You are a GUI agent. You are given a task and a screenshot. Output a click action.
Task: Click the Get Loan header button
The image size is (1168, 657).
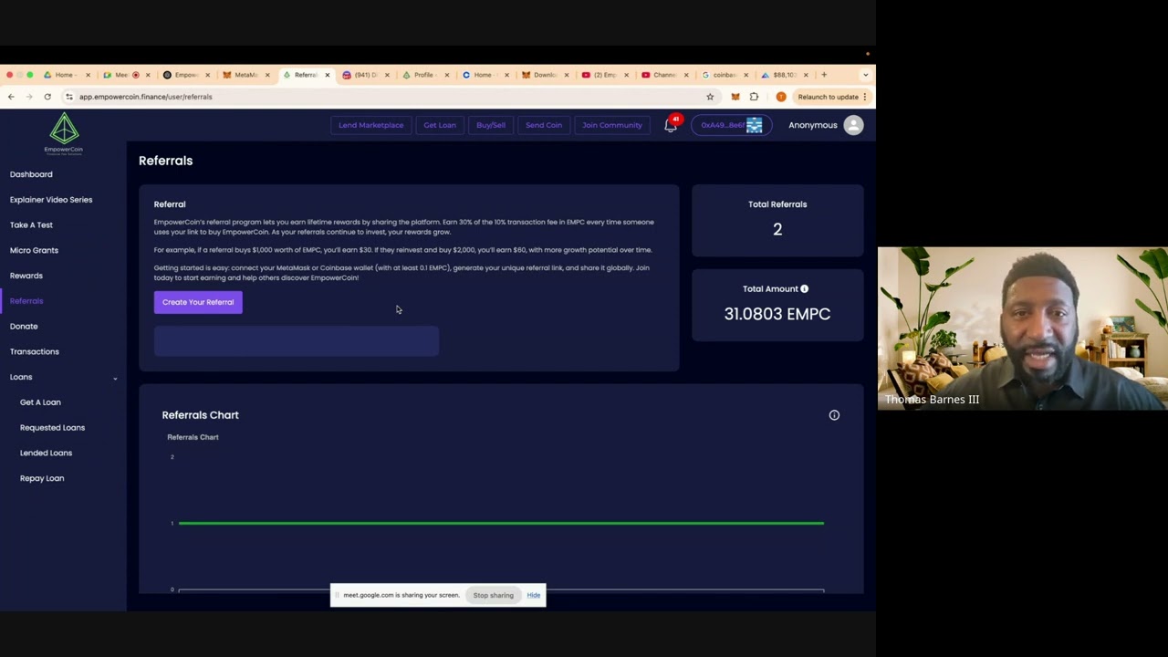coord(440,125)
